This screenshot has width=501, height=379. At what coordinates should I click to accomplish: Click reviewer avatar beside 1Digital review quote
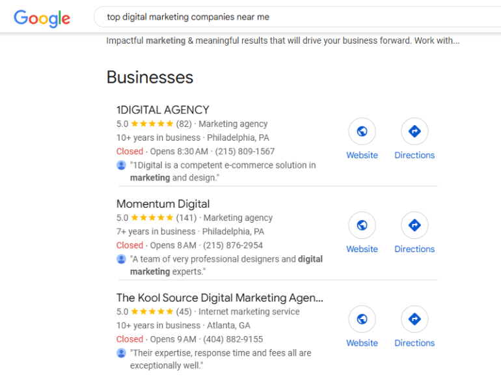(121, 165)
